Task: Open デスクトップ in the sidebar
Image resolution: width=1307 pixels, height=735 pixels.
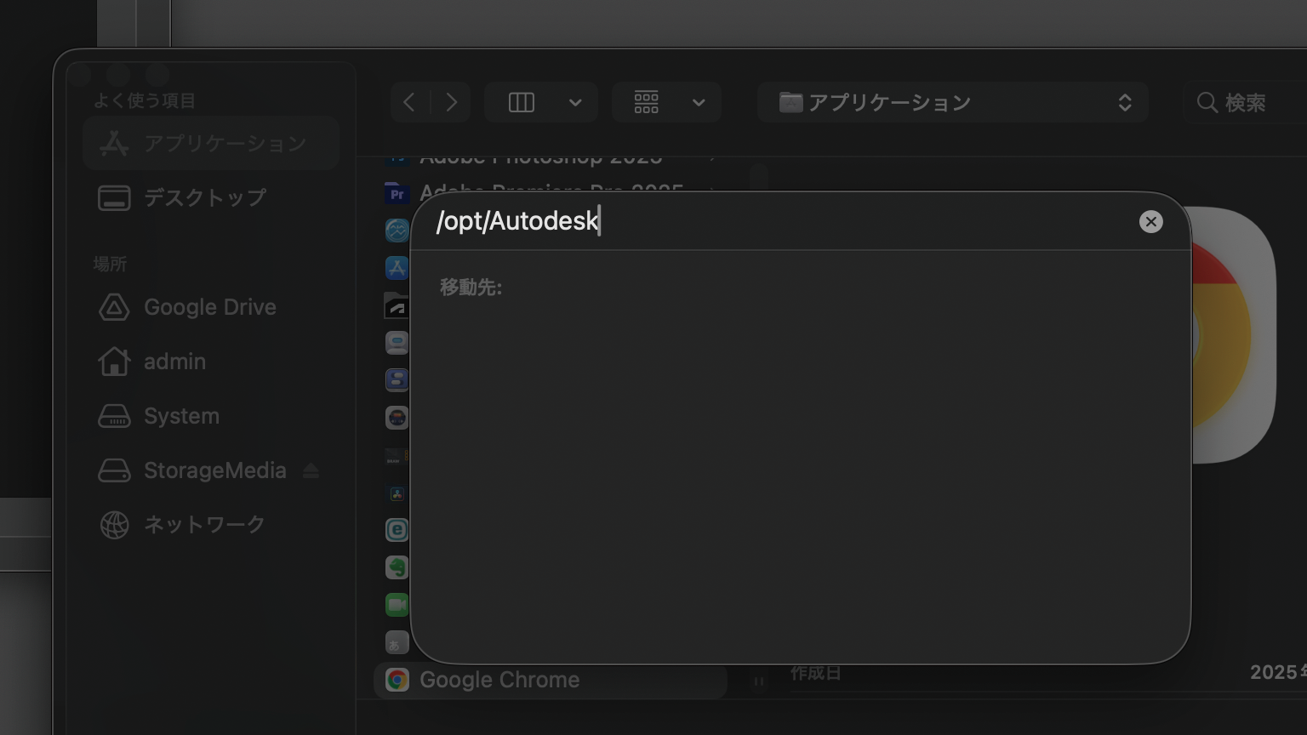Action: (x=204, y=198)
